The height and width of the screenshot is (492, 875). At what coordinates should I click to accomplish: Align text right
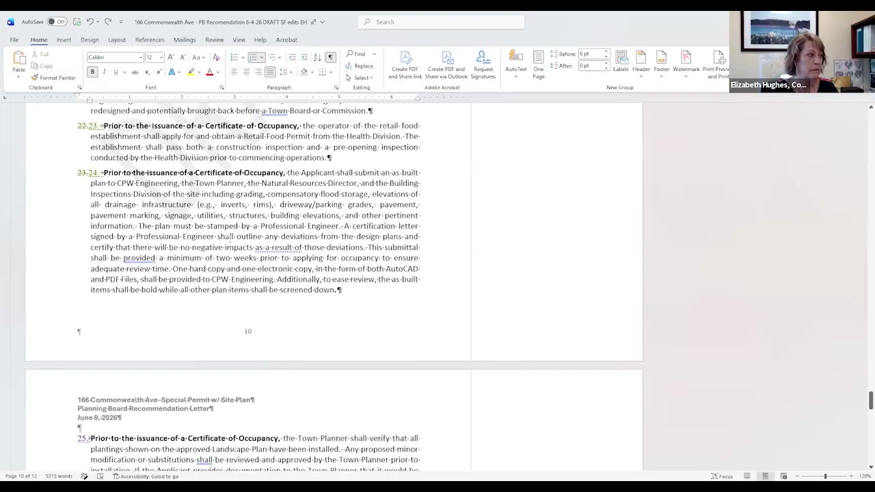click(258, 72)
